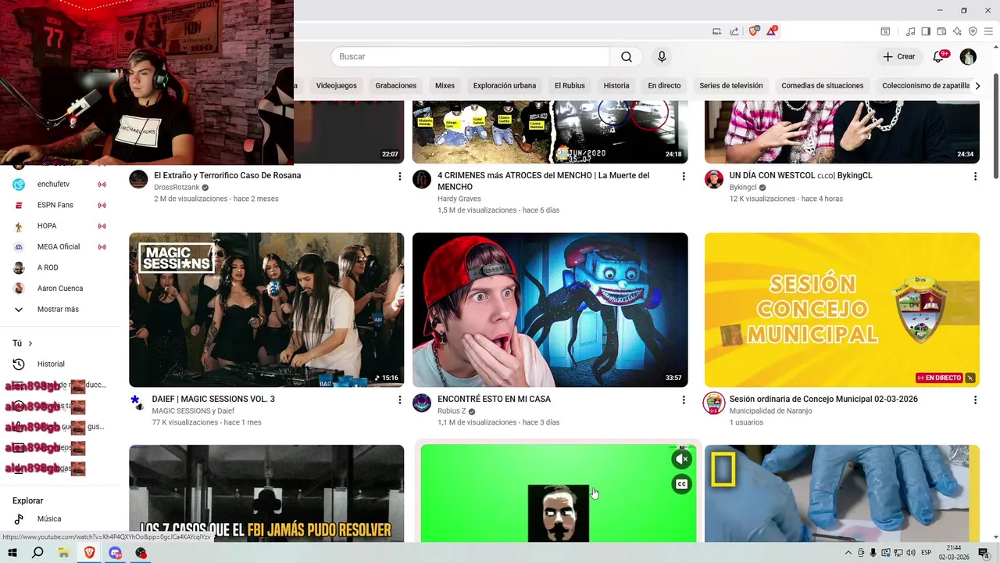Click the Windows Start button
The image size is (1000, 563).
point(12,553)
